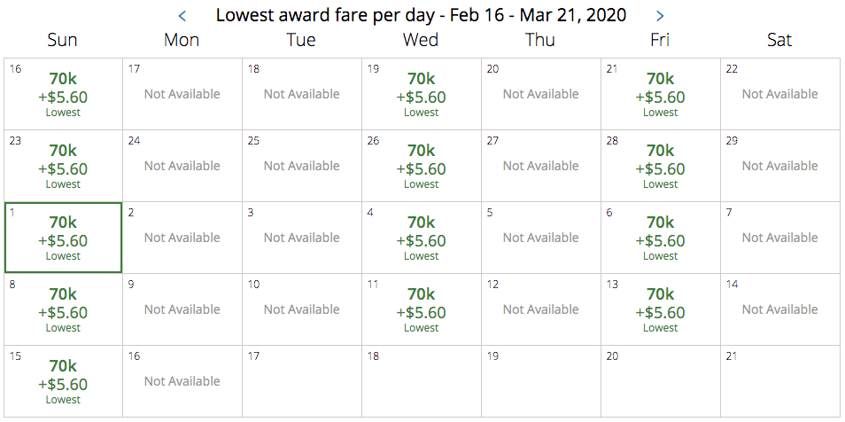
Task: Click Thursday March 12 unavailable cell
Action: 540,309
